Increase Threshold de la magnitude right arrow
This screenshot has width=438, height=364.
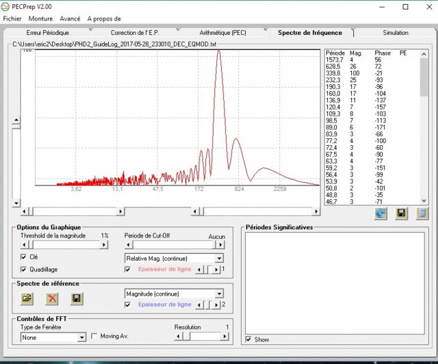(104, 245)
